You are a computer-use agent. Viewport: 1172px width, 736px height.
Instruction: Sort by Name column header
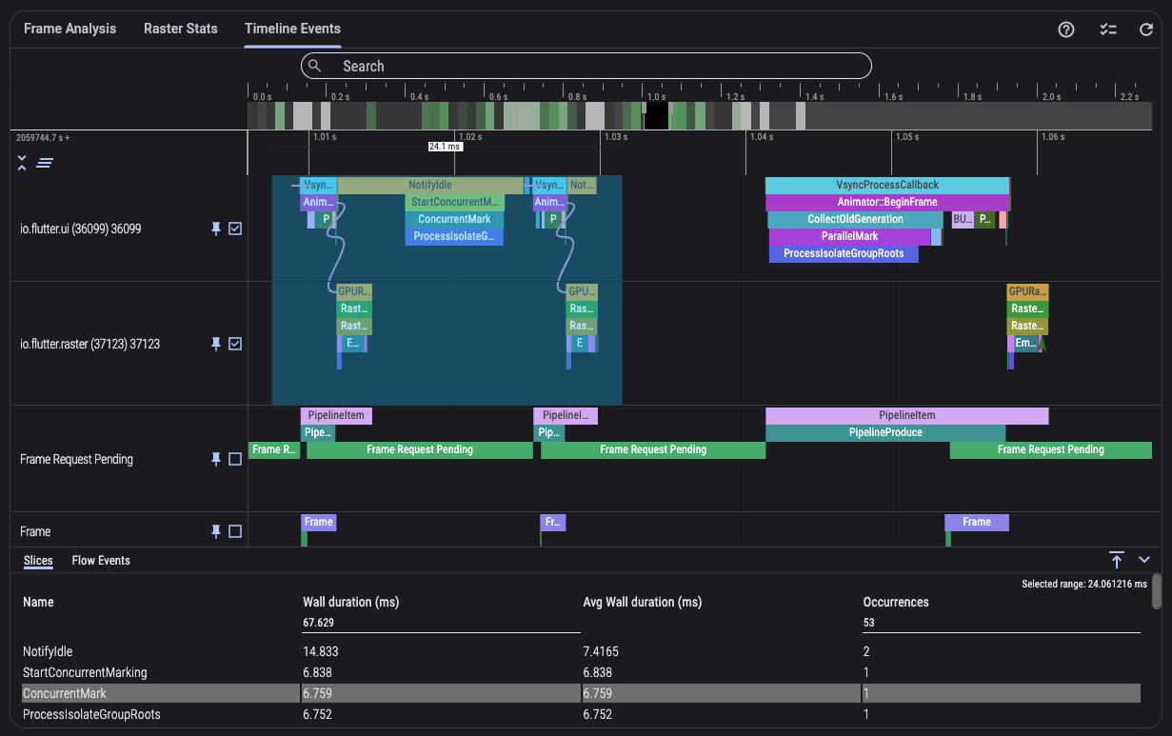click(38, 602)
